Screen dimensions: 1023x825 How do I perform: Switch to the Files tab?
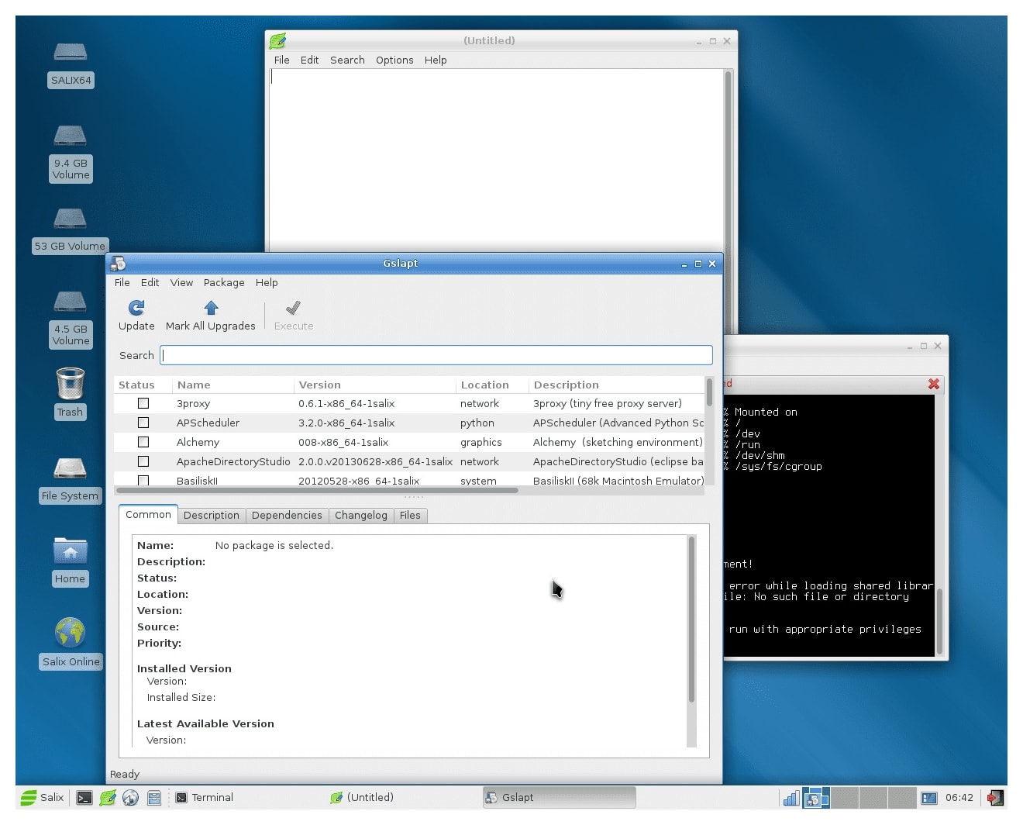click(x=410, y=515)
